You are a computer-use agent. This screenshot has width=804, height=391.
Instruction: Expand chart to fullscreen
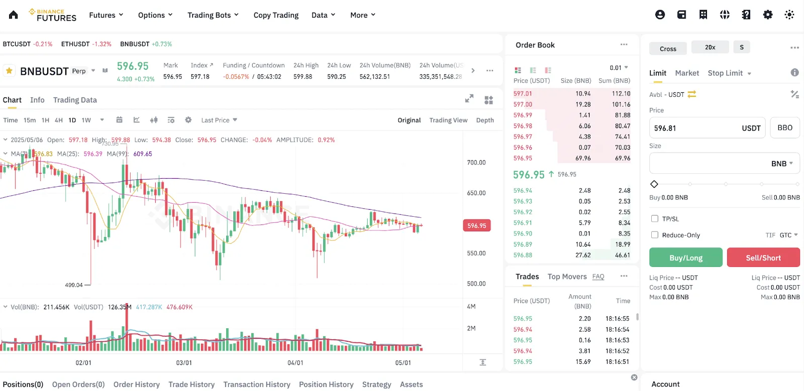pos(469,99)
